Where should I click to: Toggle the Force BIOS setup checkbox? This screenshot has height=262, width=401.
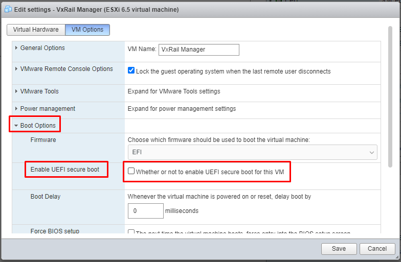coord(131,233)
